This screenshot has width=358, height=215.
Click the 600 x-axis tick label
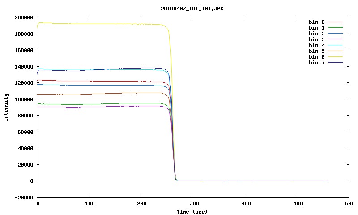click(350, 203)
